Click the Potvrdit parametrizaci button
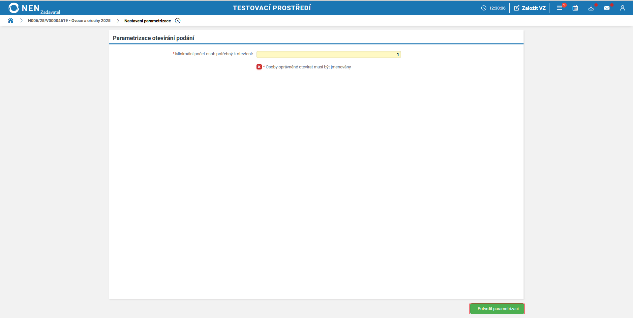The height and width of the screenshot is (318, 633). [497, 308]
